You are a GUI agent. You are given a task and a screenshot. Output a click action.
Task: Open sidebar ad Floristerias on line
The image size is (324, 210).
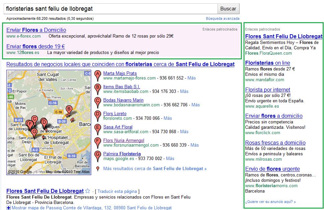tap(268, 63)
